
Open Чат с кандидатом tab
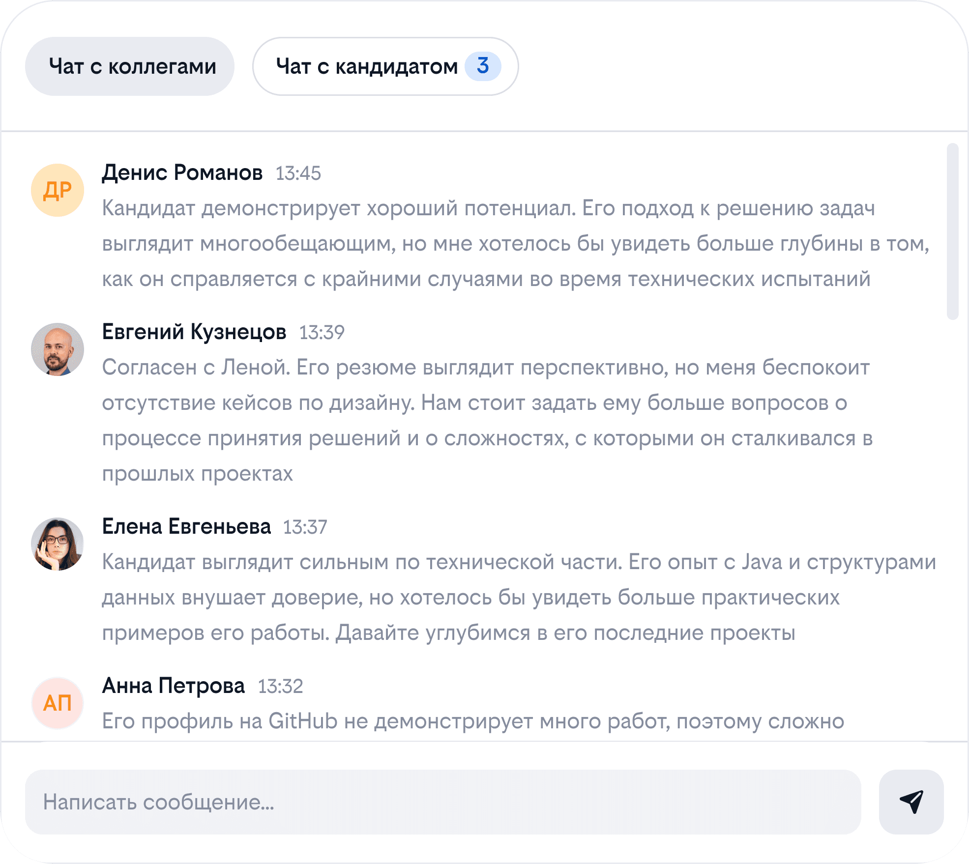366,66
